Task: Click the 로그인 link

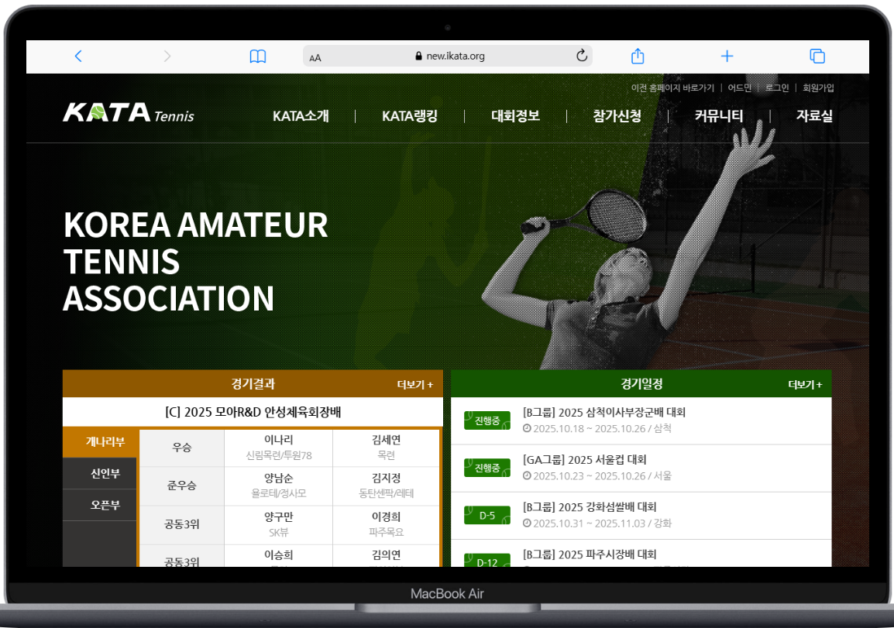Action: tap(777, 88)
